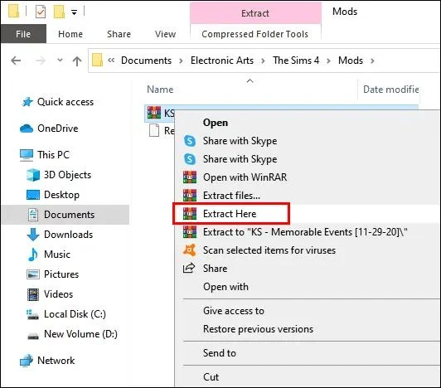Click the Up arrow to parent folder
The image size is (441, 388).
77,61
